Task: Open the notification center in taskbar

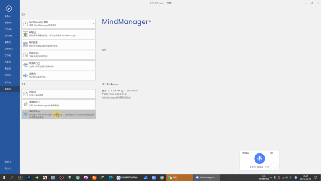Action: tap(316, 178)
